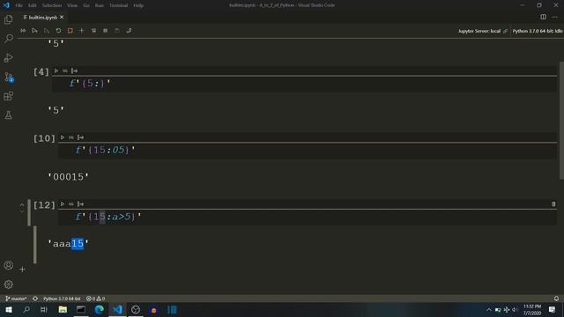The image size is (564, 317).
Task: Run all notebook cells
Action: point(23,31)
